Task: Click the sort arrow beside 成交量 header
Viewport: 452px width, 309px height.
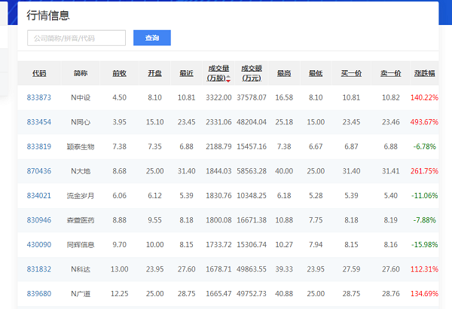Action: point(228,78)
